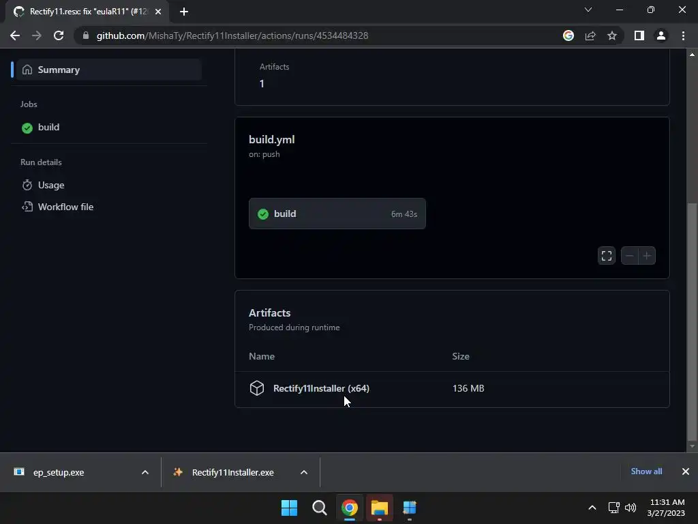Enter fullscreen for the workflow graph
The height and width of the screenshot is (524, 698).
[606, 256]
